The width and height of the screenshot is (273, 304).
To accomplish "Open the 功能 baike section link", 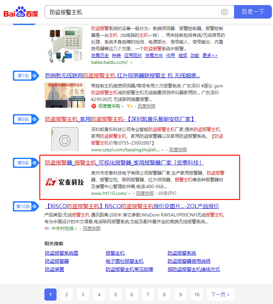I will (x=195, y=55).
